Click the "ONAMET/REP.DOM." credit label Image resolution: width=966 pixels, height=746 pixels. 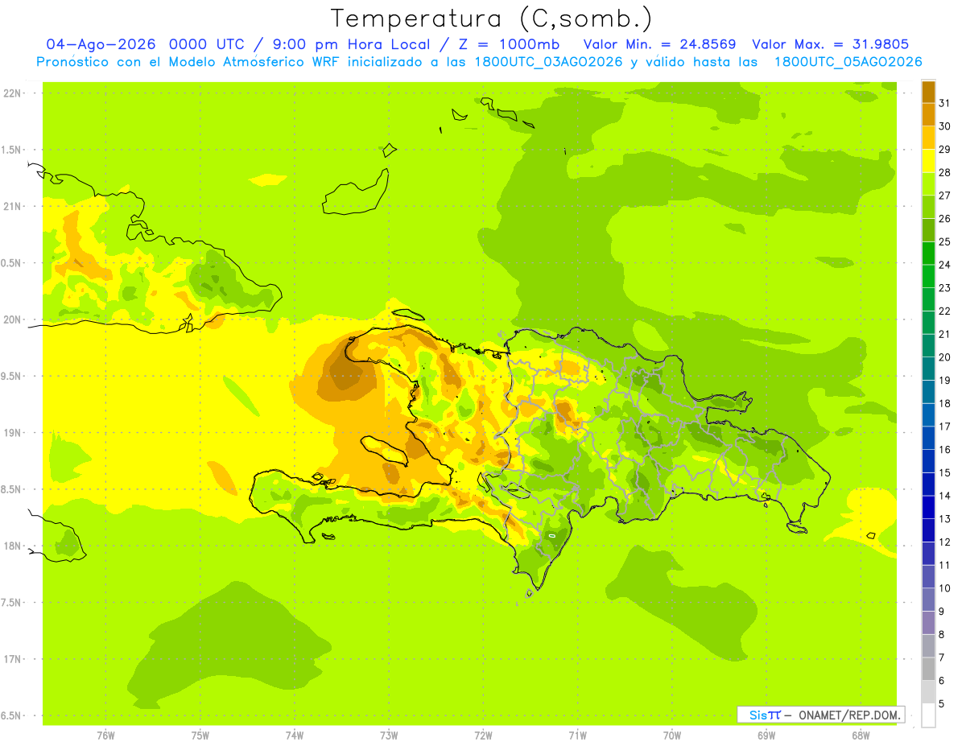850,715
